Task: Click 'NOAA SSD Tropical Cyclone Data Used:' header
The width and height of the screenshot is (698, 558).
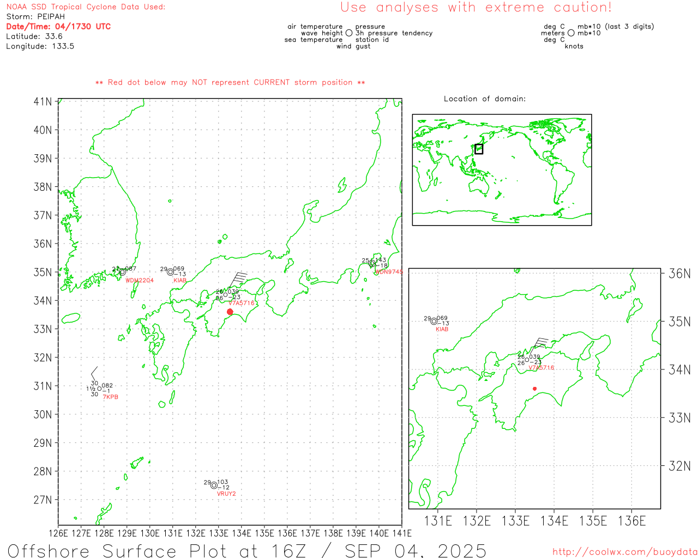Action: 86,7
